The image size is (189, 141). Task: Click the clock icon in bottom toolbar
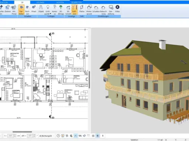[x=58, y=135]
